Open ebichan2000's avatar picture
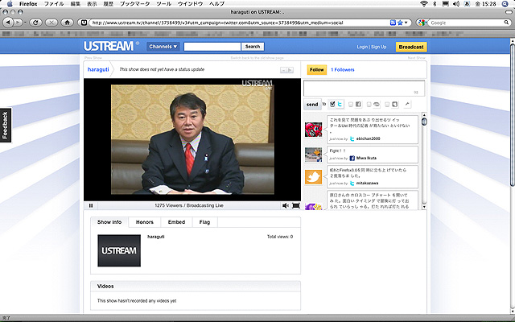Image resolution: width=515 pixels, height=322 pixels. pyautogui.click(x=313, y=129)
